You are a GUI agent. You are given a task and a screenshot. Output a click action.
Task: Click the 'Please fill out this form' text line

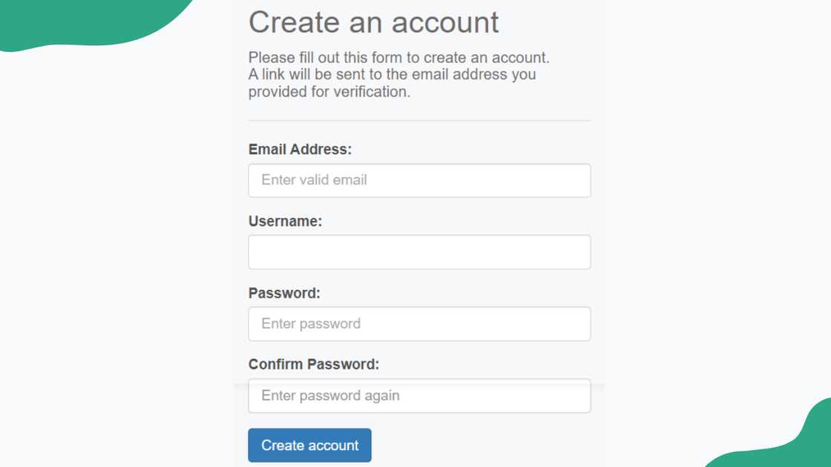pyautogui.click(x=398, y=57)
